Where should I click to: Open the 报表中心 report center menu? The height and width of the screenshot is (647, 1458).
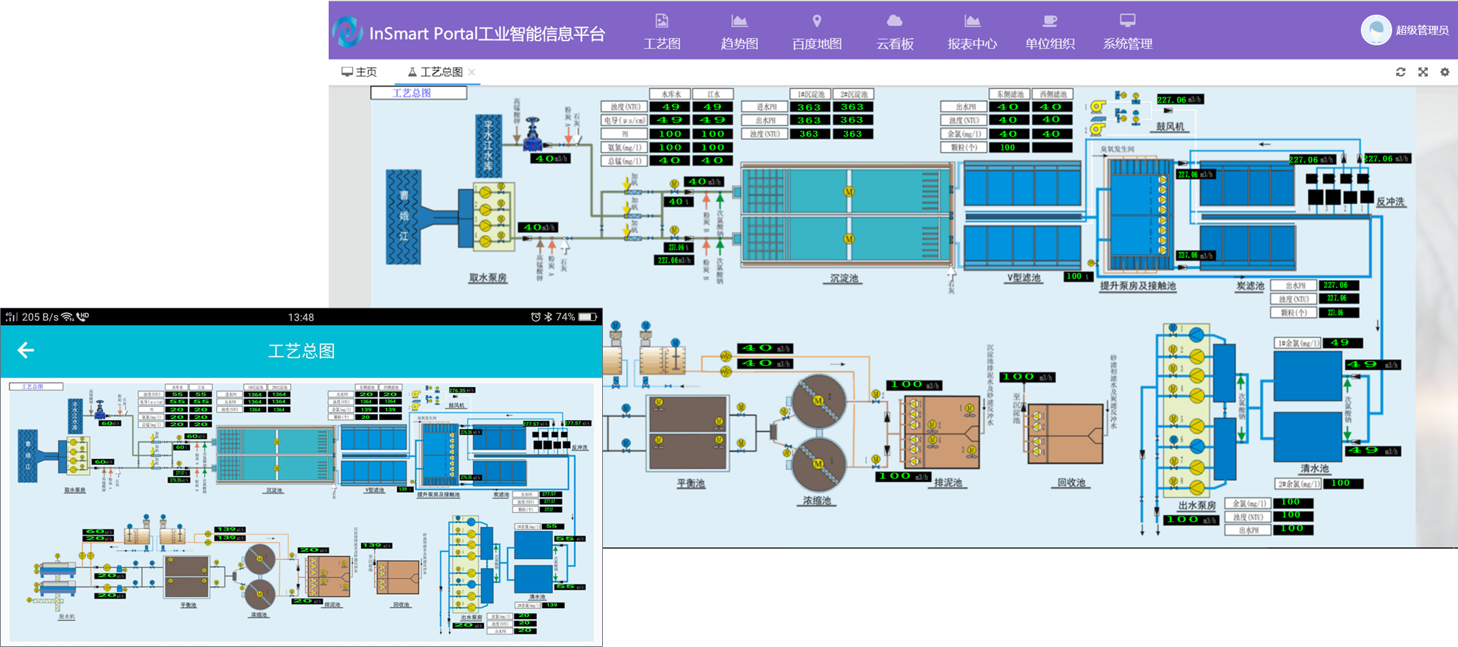(972, 32)
